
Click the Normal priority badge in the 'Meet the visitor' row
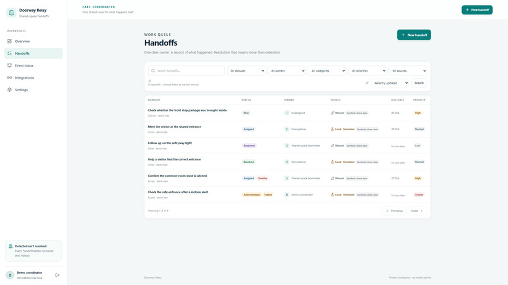point(419,129)
